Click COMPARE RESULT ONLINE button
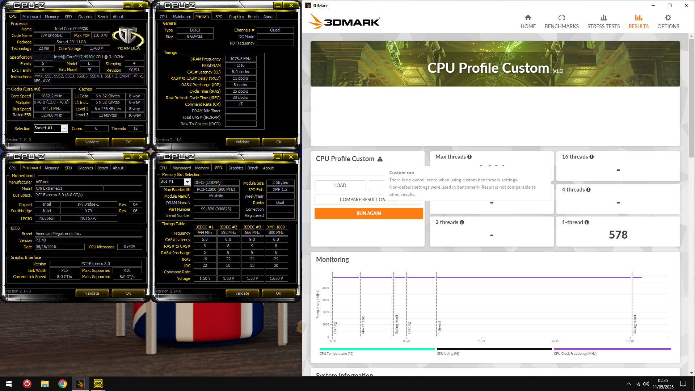The width and height of the screenshot is (695, 391). tap(367, 199)
